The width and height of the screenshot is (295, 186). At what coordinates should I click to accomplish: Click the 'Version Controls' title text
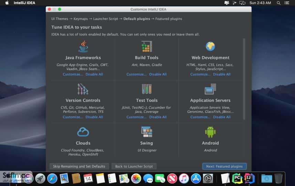pyautogui.click(x=83, y=100)
